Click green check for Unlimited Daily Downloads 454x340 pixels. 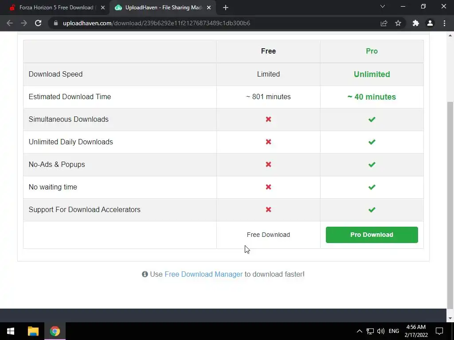coord(372,142)
